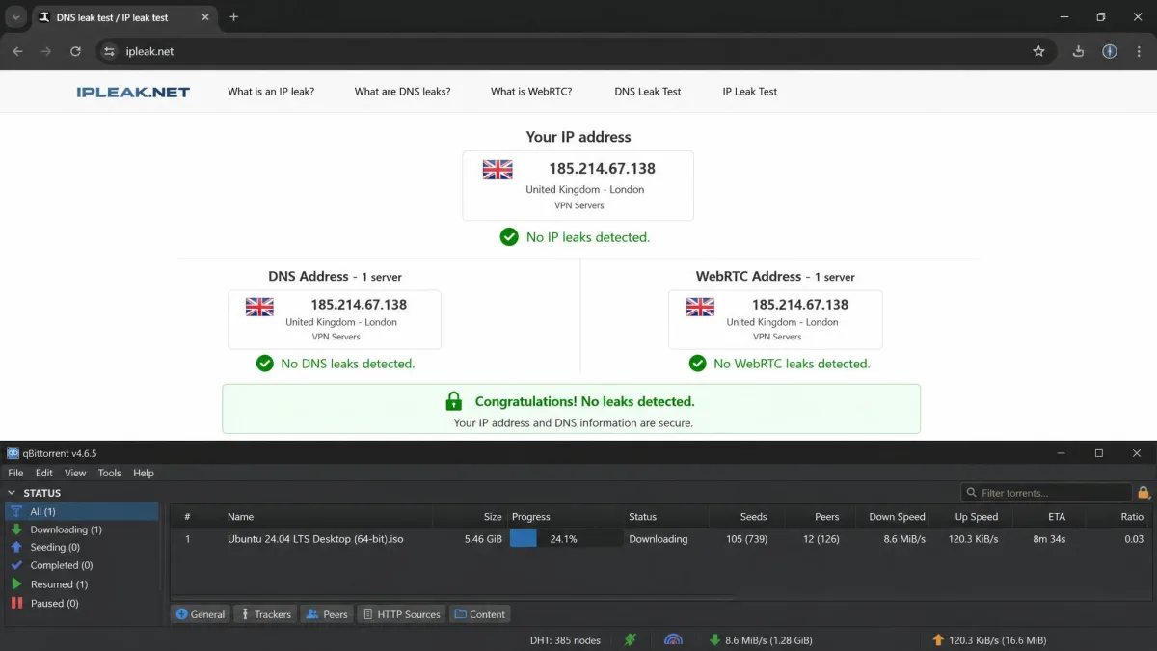
Task: Switch to the Content tab
Action: point(479,614)
